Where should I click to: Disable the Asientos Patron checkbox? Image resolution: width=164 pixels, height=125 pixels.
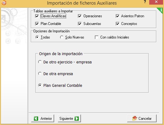[x=118, y=16]
